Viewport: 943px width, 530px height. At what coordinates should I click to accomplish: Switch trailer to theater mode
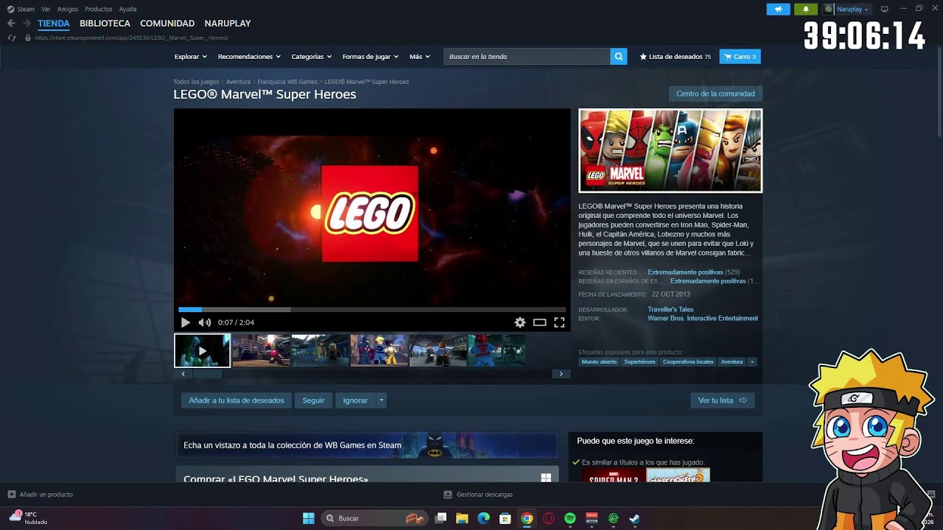tap(540, 322)
